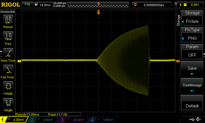Click the orange trigger level marker at the grid's right edge

[x=178, y=61]
